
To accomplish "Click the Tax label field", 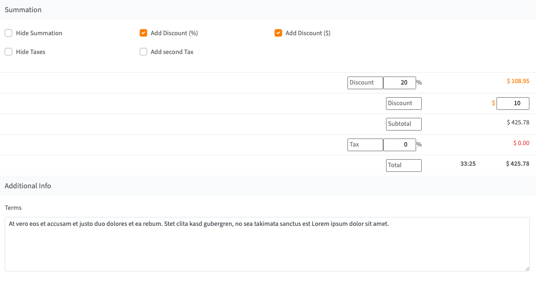I will click(x=365, y=145).
